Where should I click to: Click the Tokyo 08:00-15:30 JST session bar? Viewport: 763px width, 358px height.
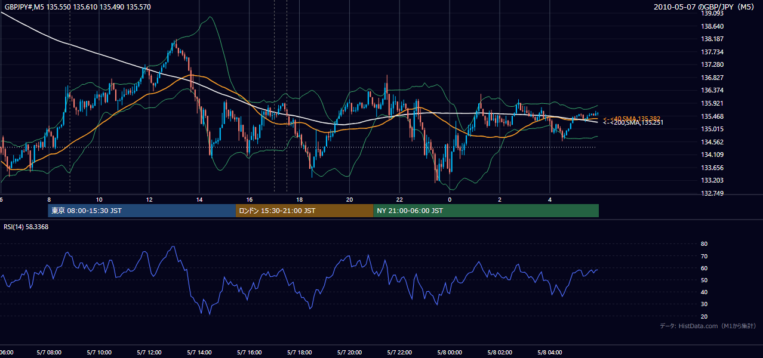tap(142, 211)
